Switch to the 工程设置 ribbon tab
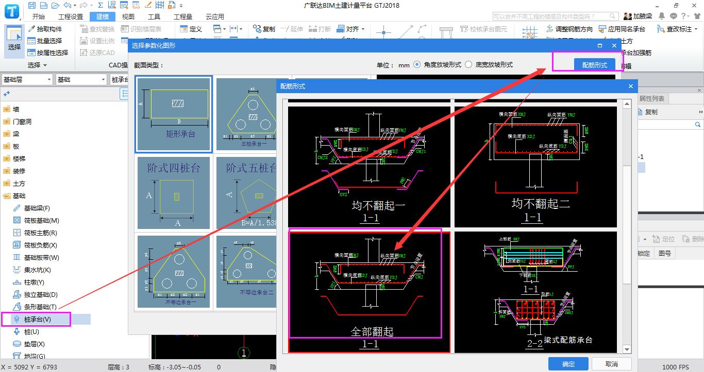 71,16
